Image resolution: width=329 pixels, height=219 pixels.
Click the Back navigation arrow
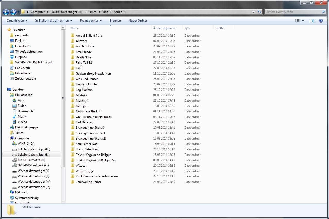click(x=6, y=12)
